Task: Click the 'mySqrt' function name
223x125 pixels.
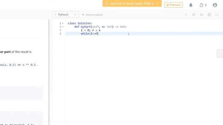Action: (x=86, y=27)
